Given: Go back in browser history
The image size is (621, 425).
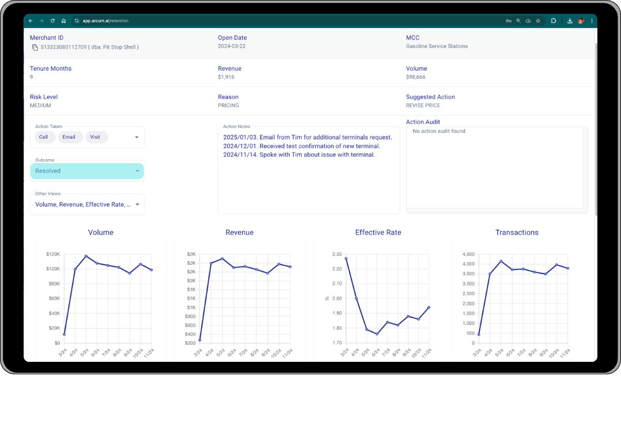Looking at the screenshot, I should coord(30,21).
